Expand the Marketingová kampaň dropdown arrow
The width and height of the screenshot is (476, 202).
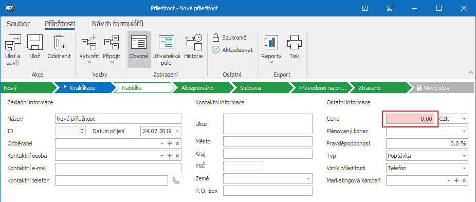pos(449,180)
